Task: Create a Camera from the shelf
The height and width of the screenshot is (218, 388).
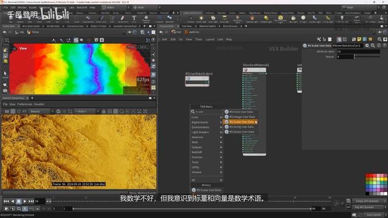Action: pyautogui.click(x=190, y=19)
